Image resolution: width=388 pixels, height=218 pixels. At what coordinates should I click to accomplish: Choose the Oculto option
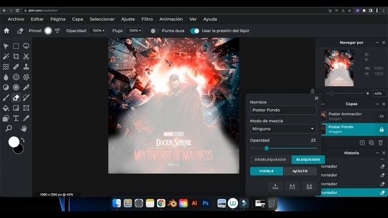pyautogui.click(x=300, y=171)
